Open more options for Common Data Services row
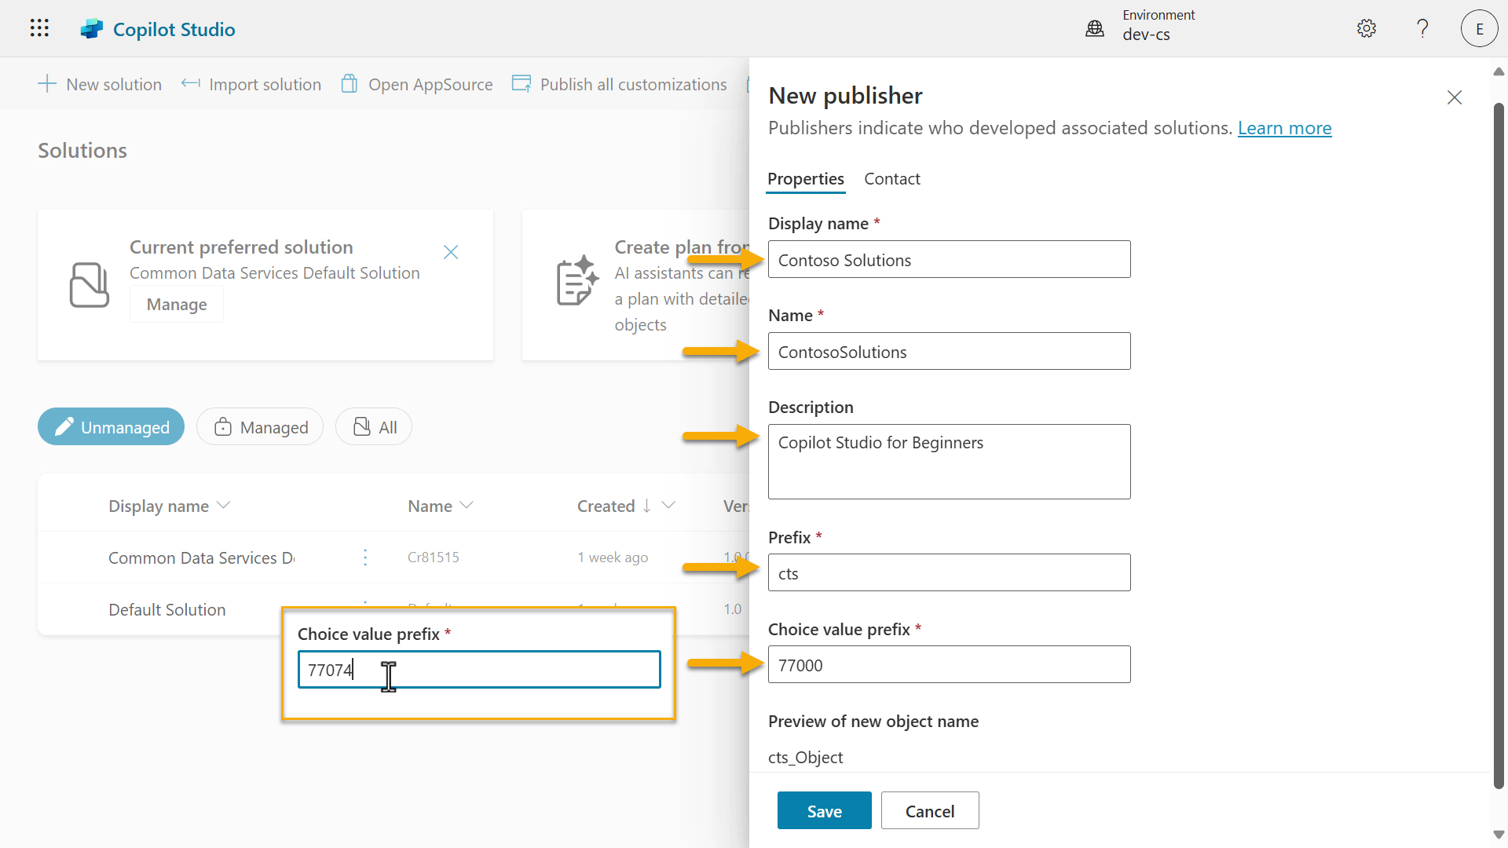The image size is (1508, 848). [365, 557]
